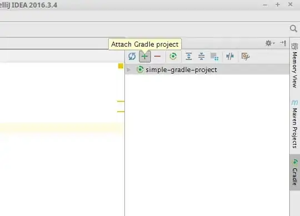Image resolution: width=300 pixels, height=216 pixels.
Task: Open Gradle settings wrench icon
Action: (246, 57)
